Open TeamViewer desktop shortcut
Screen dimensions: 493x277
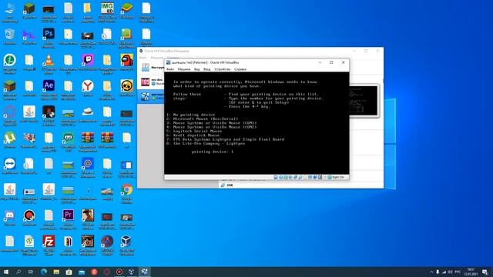[10, 166]
